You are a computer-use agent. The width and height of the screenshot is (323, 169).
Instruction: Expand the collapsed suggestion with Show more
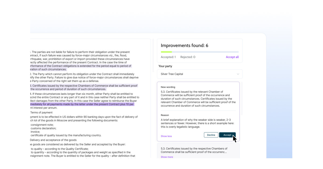tap(167, 157)
